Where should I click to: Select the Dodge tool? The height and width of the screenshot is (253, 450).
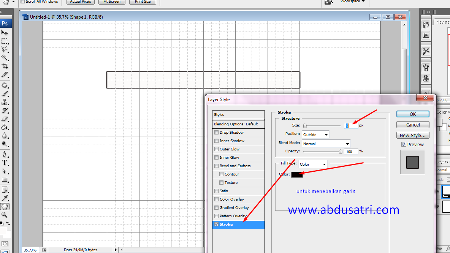click(x=5, y=144)
